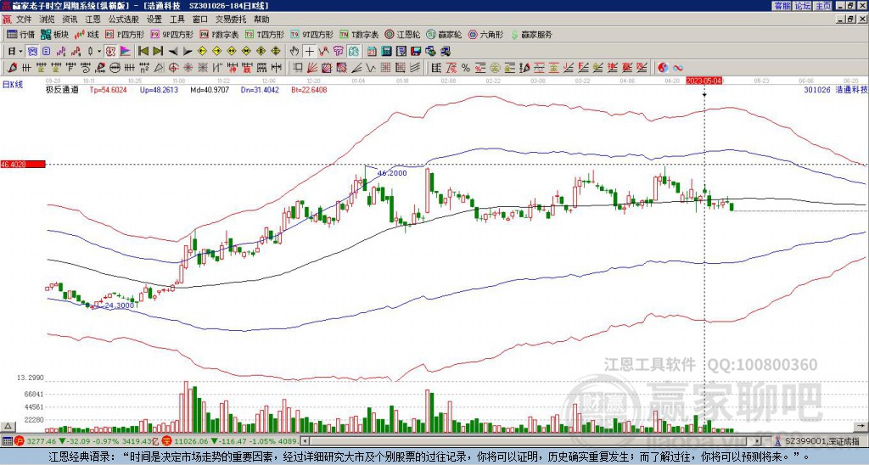This screenshot has height=465, width=869.
Task: Click the circled crosshair drawing tool
Action: point(173,68)
